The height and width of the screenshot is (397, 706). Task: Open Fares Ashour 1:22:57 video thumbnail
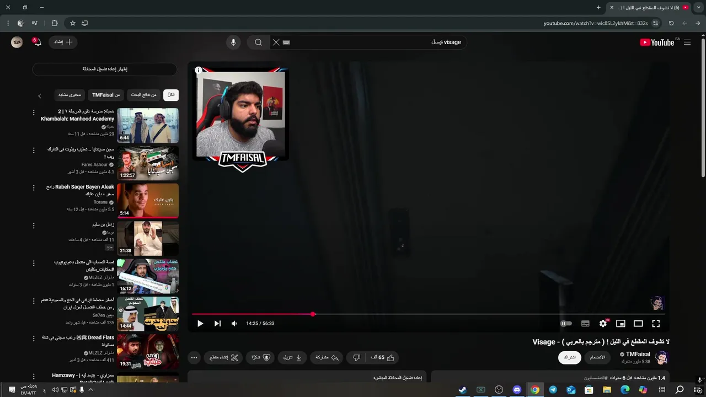[x=148, y=163]
